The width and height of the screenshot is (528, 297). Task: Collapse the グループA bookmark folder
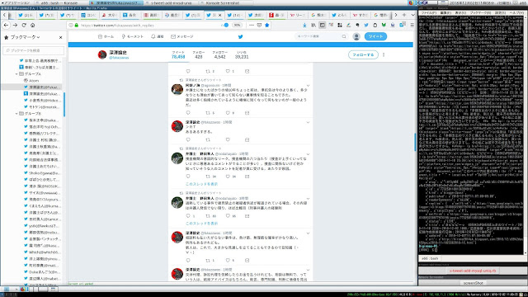[x=16, y=73]
